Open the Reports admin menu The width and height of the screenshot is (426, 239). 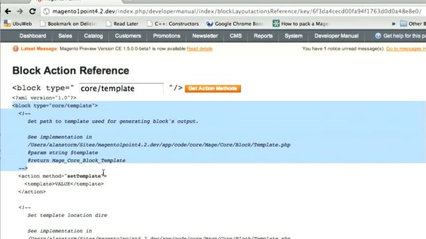click(x=263, y=36)
